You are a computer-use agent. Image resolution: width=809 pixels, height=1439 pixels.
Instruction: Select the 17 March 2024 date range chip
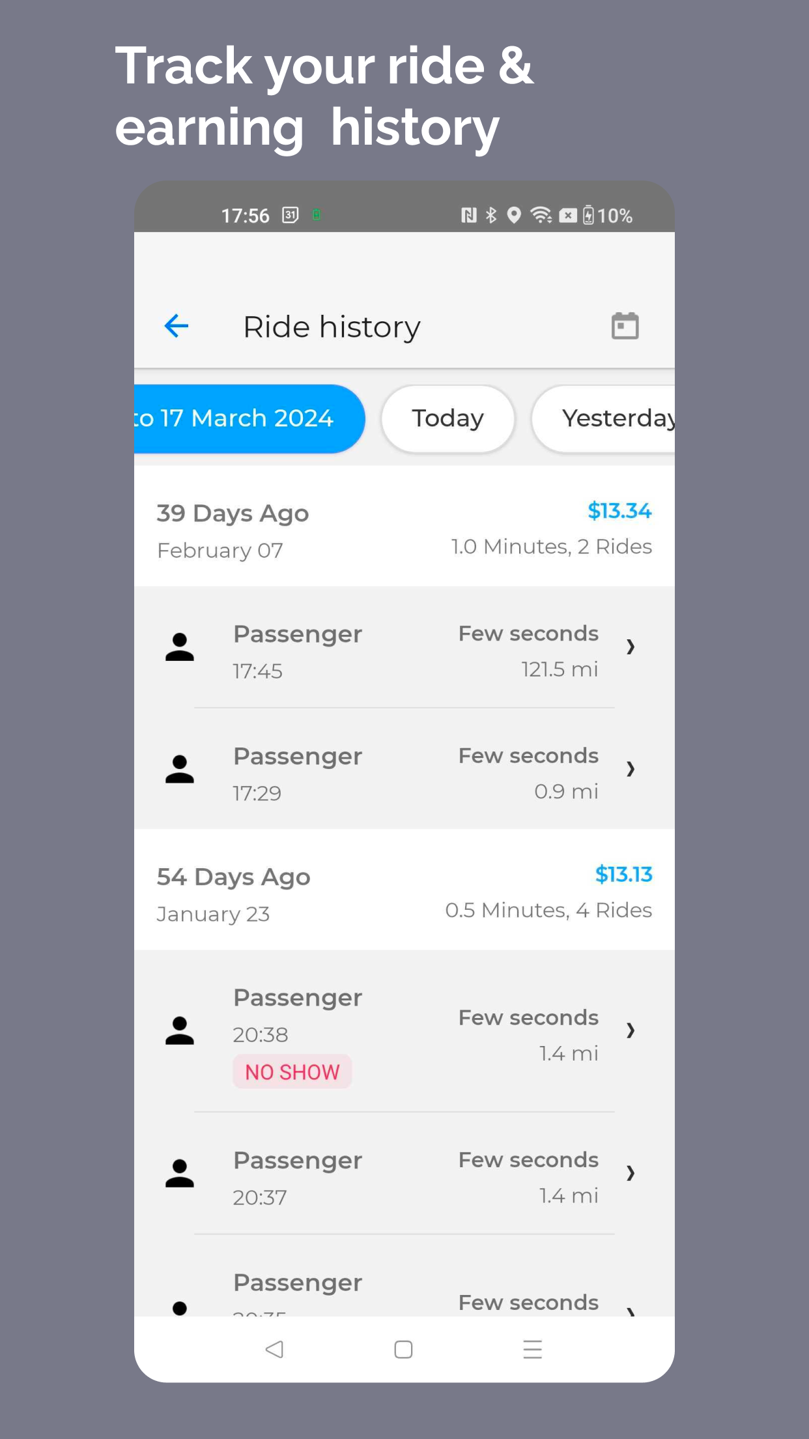coord(249,418)
